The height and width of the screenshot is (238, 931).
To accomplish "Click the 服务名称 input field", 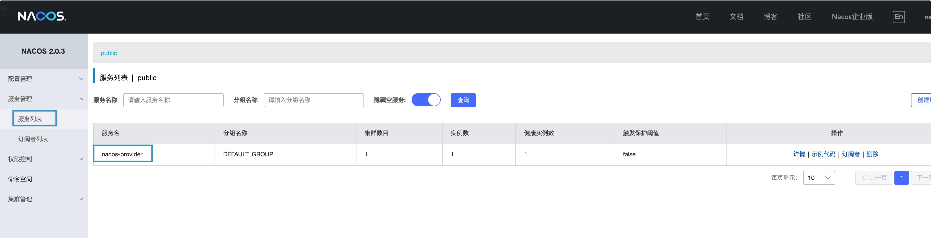I will [173, 100].
